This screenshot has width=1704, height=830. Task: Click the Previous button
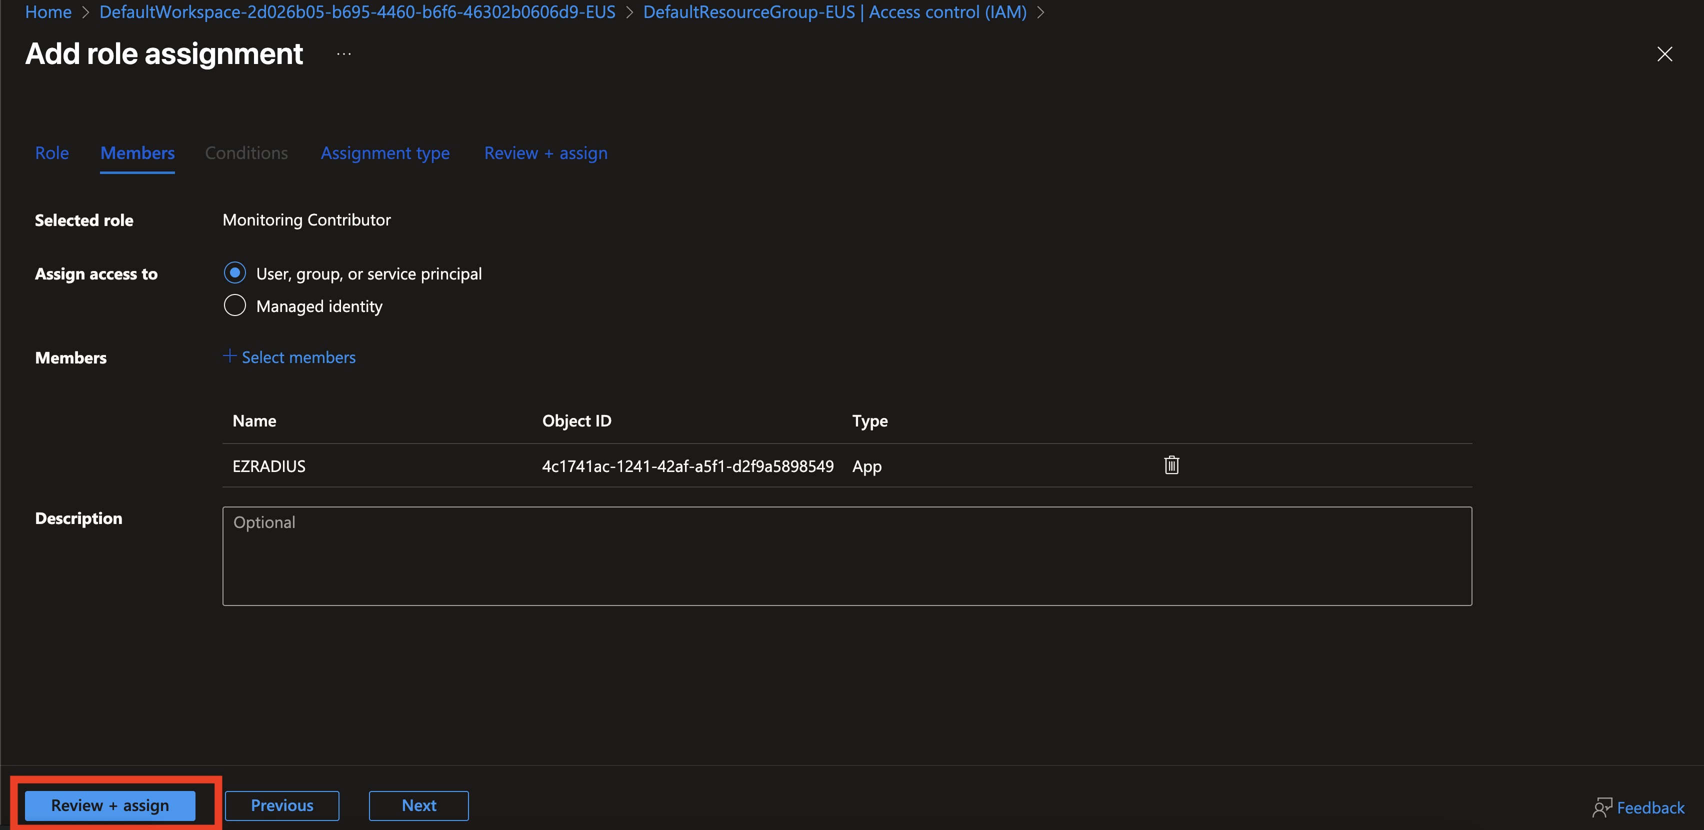pyautogui.click(x=282, y=805)
